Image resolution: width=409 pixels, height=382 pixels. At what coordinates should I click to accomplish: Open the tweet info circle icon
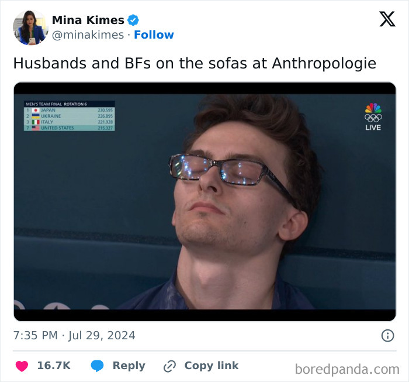coord(387,336)
